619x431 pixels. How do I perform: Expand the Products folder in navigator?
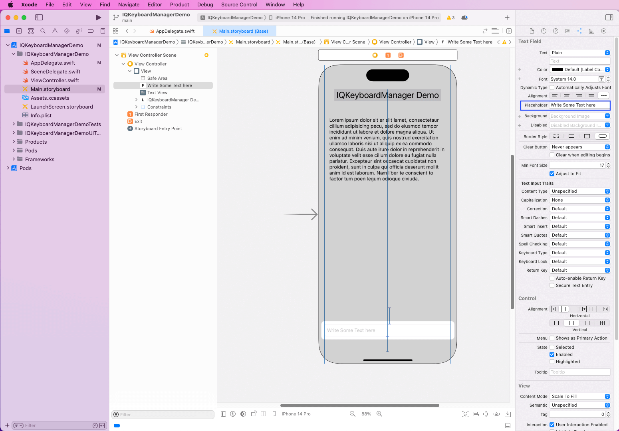pos(14,142)
